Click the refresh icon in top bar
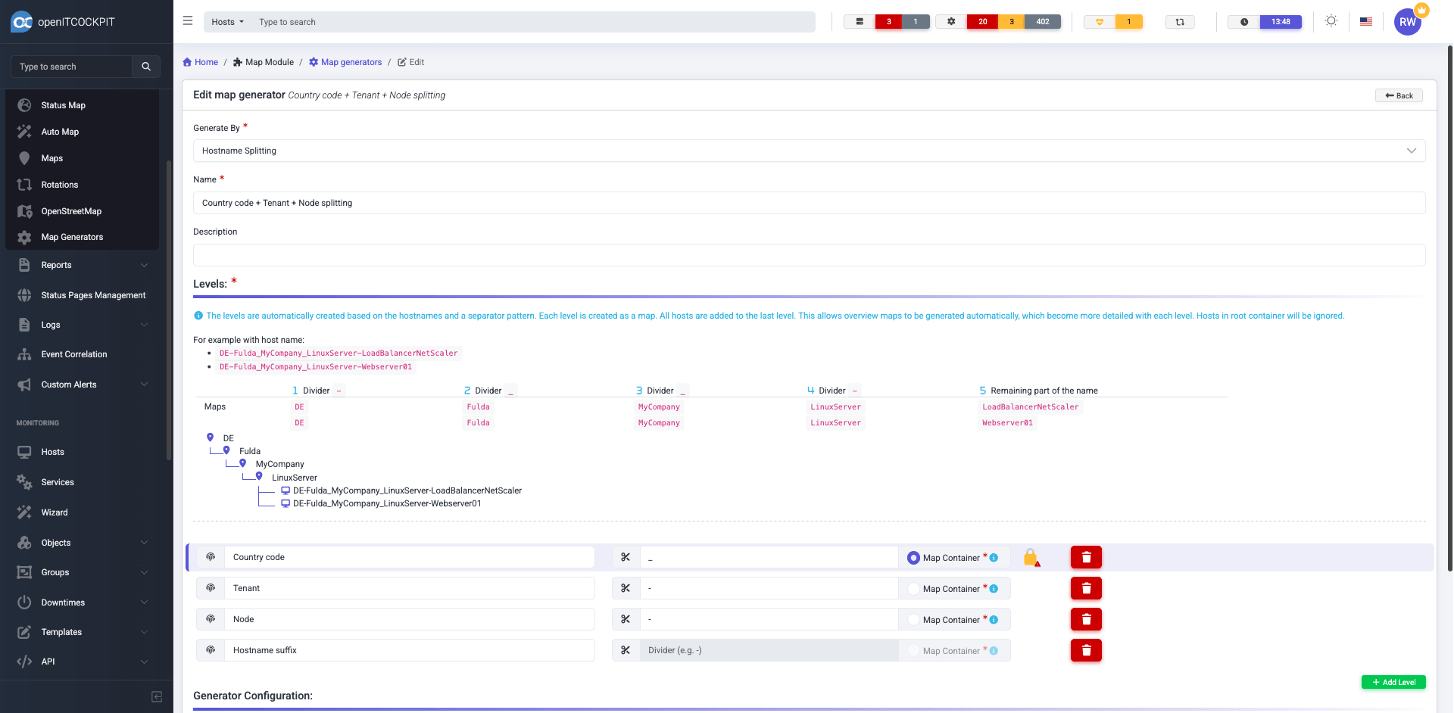This screenshot has height=713, width=1454. [x=1179, y=22]
